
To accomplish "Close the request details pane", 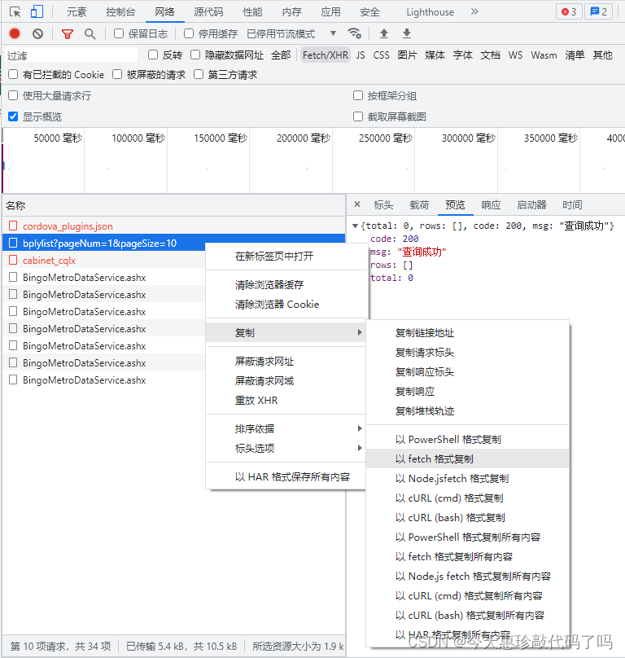I will [x=357, y=204].
